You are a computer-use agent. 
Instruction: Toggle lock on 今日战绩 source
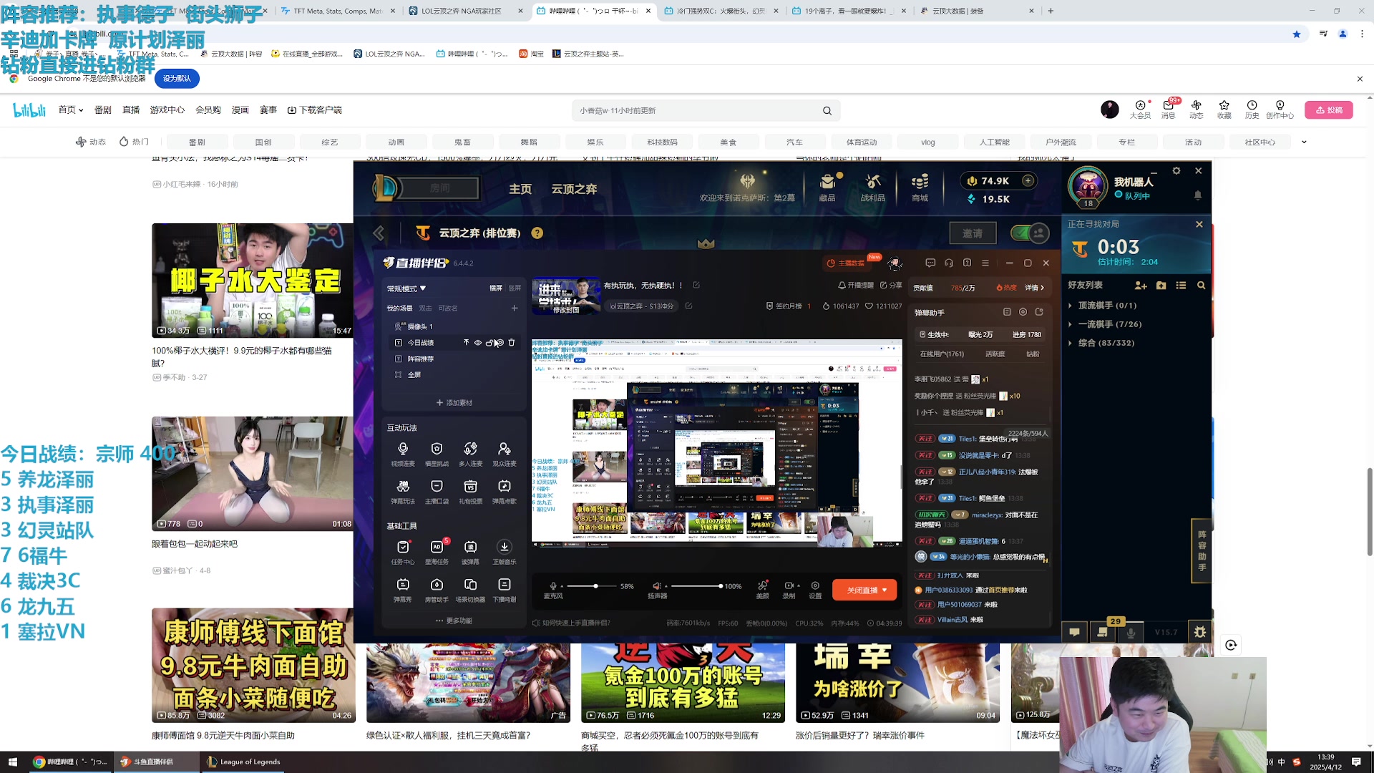[489, 343]
